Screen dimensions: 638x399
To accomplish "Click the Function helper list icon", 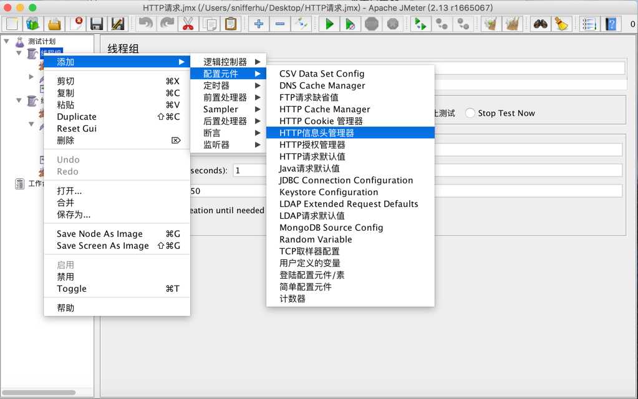I will (589, 24).
